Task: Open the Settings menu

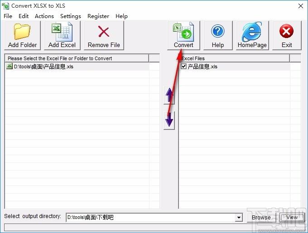Action: 71,16
